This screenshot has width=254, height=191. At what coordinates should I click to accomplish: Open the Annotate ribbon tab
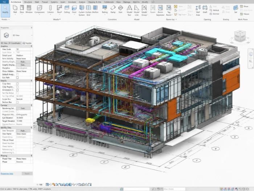pyautogui.click(x=72, y=2)
